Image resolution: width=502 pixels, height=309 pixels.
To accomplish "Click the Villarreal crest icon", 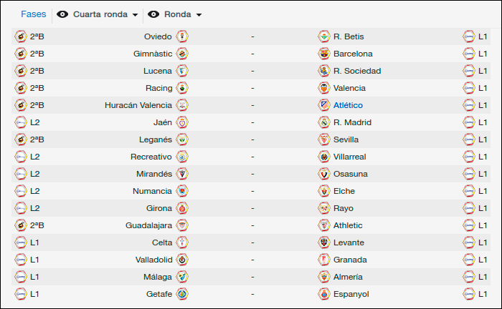I will pyautogui.click(x=324, y=157).
